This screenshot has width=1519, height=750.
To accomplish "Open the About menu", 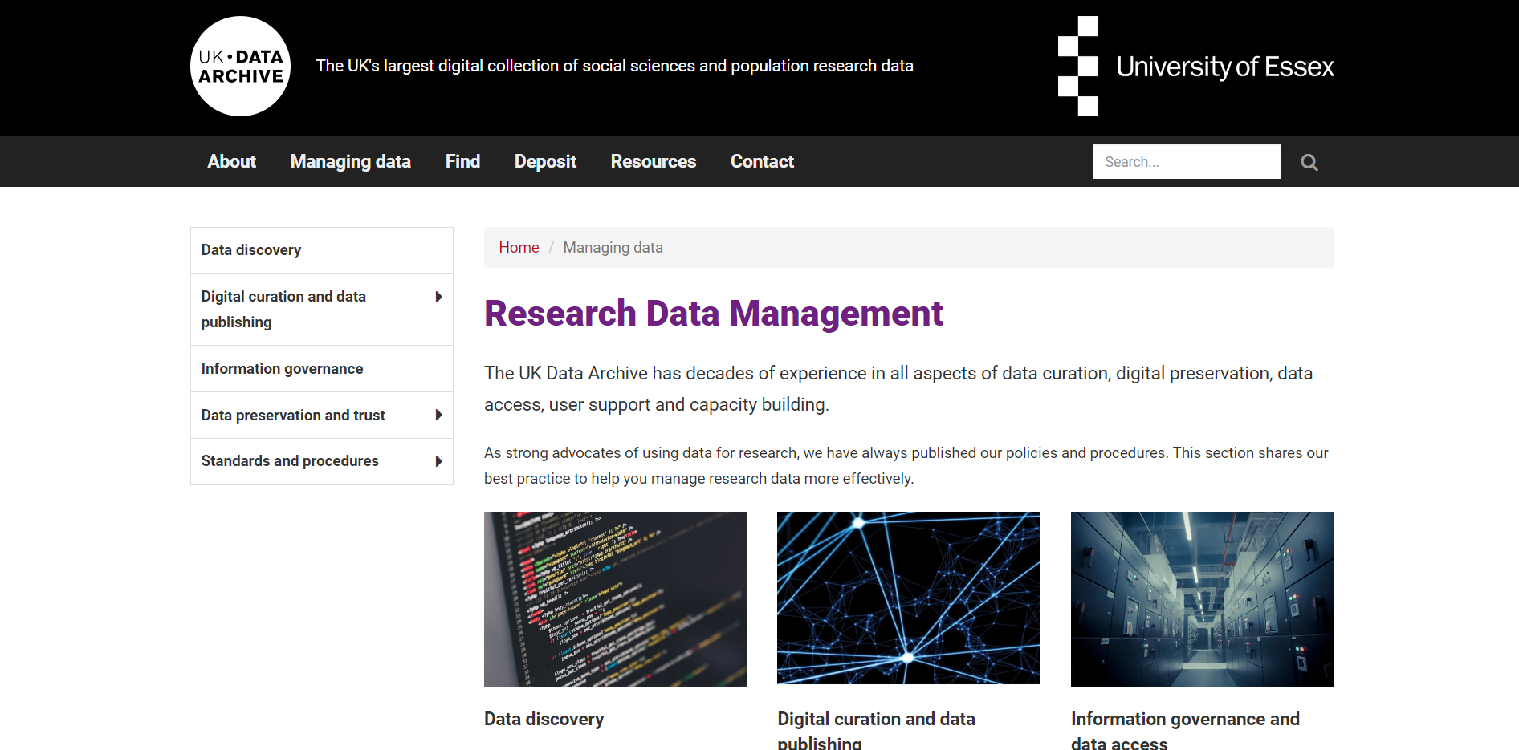I will [231, 161].
